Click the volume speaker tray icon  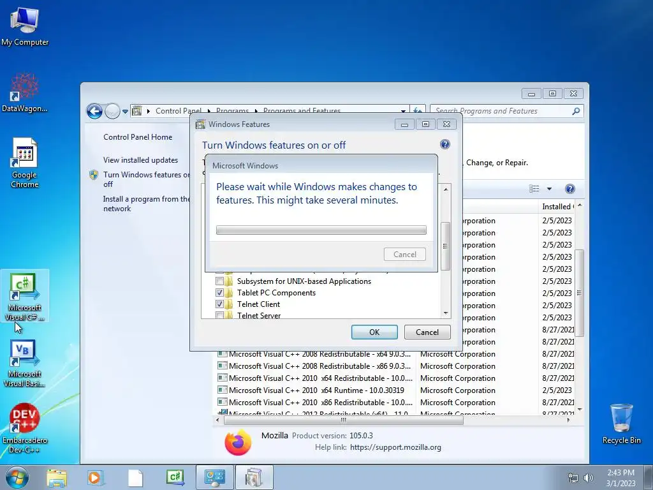(x=589, y=478)
